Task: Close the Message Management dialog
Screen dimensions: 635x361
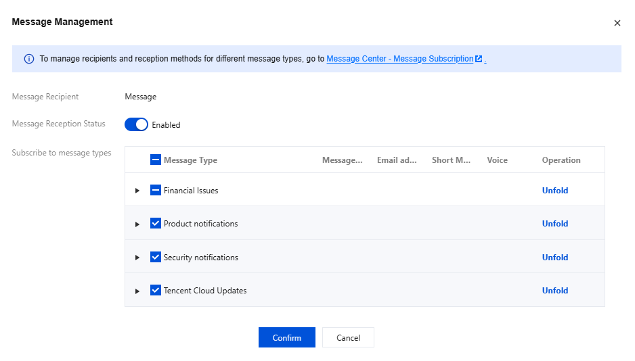Action: click(x=617, y=23)
